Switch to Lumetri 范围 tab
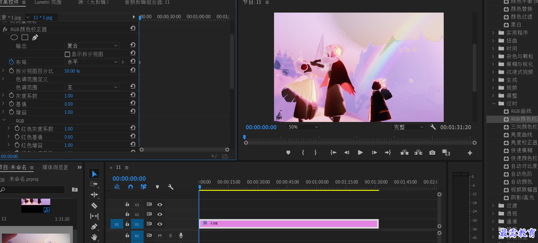Image resolution: width=538 pixels, height=243 pixels. click(48, 2)
